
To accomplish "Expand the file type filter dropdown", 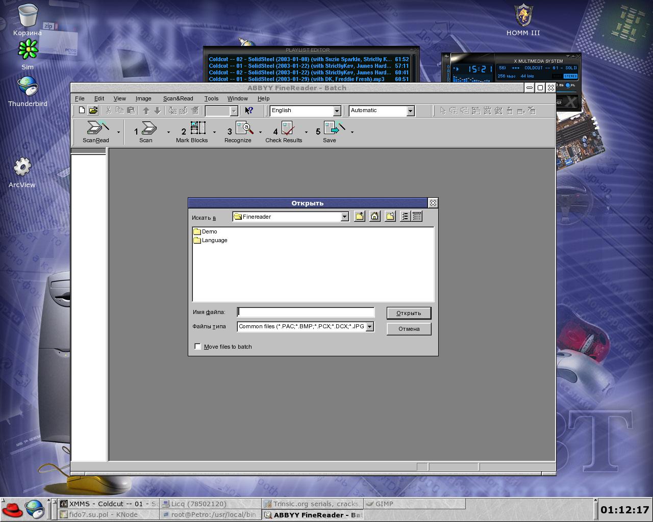I will click(x=370, y=327).
